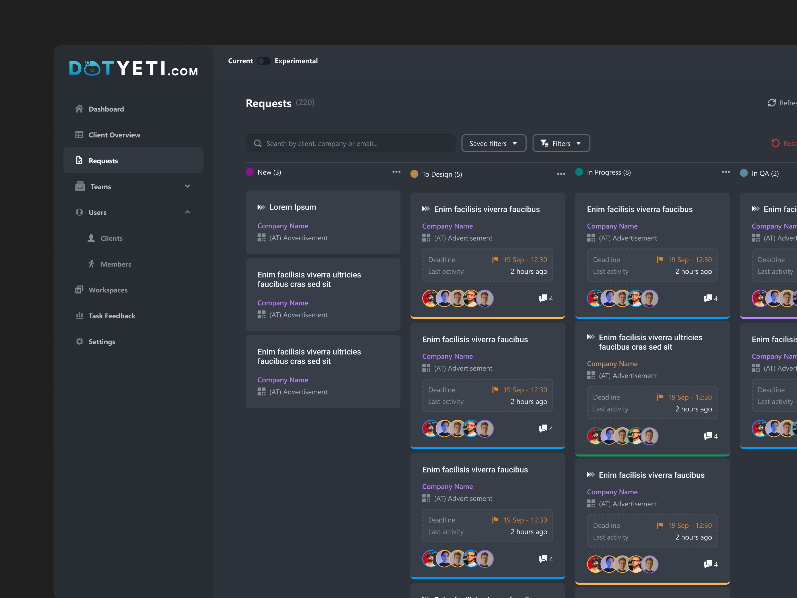This screenshot has width=797, height=598.
Task: Click an avatar on the Enim facilisis card
Action: coord(430,298)
